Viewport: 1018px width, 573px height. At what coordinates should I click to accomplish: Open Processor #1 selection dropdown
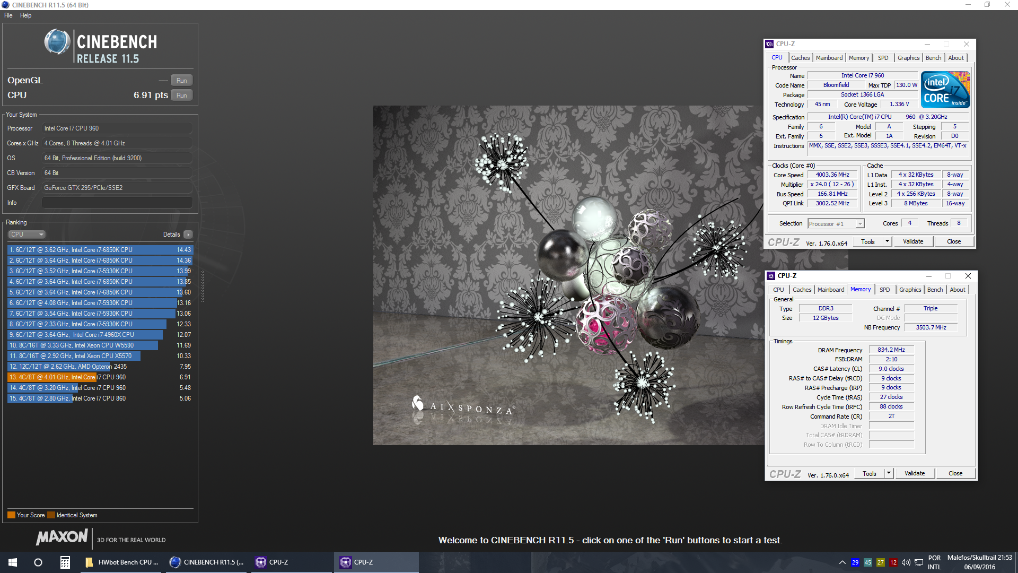tap(836, 224)
